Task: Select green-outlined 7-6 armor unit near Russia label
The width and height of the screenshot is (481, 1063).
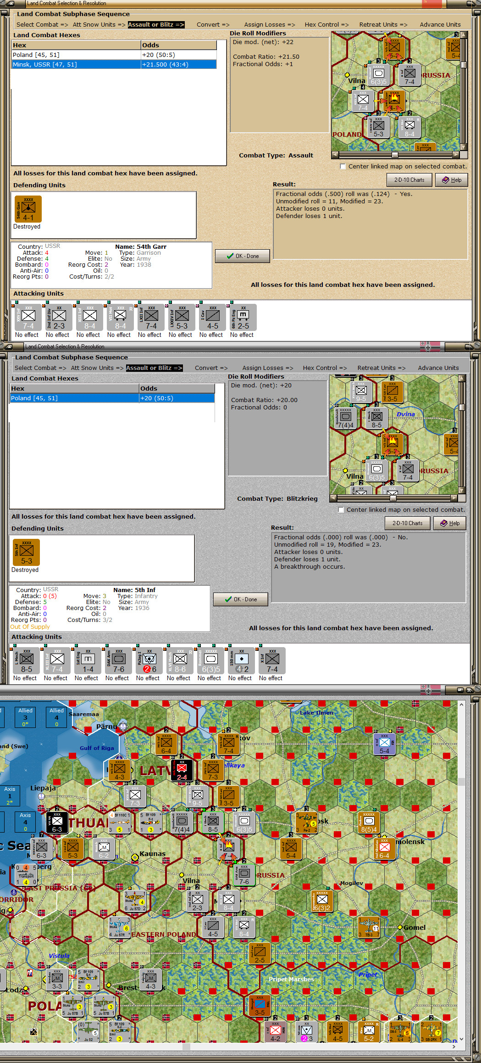Action: pos(244,874)
